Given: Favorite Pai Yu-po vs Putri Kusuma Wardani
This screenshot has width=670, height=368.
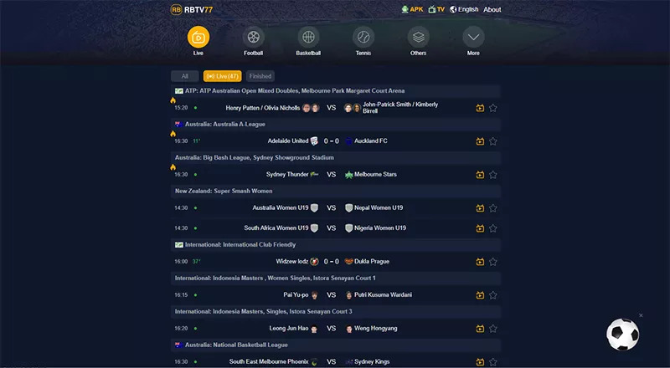Looking at the screenshot, I should coord(493,295).
